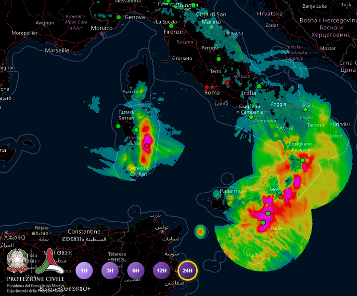Click the Malta label on map

coord(254,255)
